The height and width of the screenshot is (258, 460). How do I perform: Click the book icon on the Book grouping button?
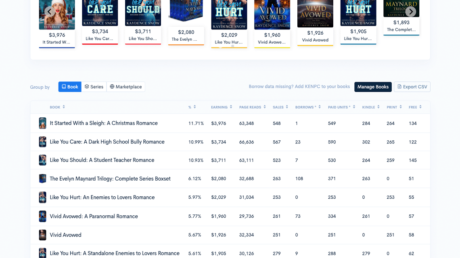tap(64, 87)
